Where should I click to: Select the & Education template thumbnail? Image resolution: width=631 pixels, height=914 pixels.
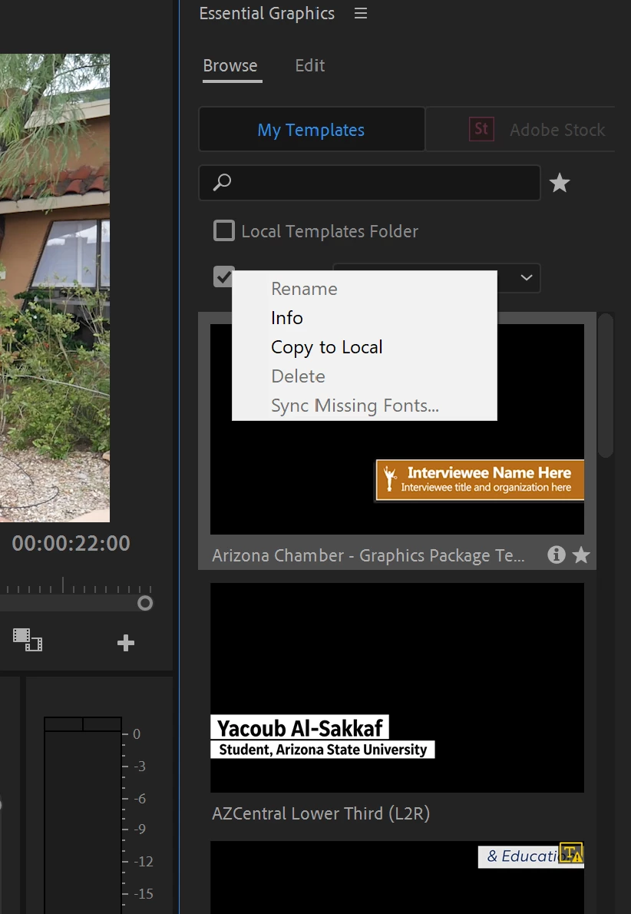tap(397, 877)
